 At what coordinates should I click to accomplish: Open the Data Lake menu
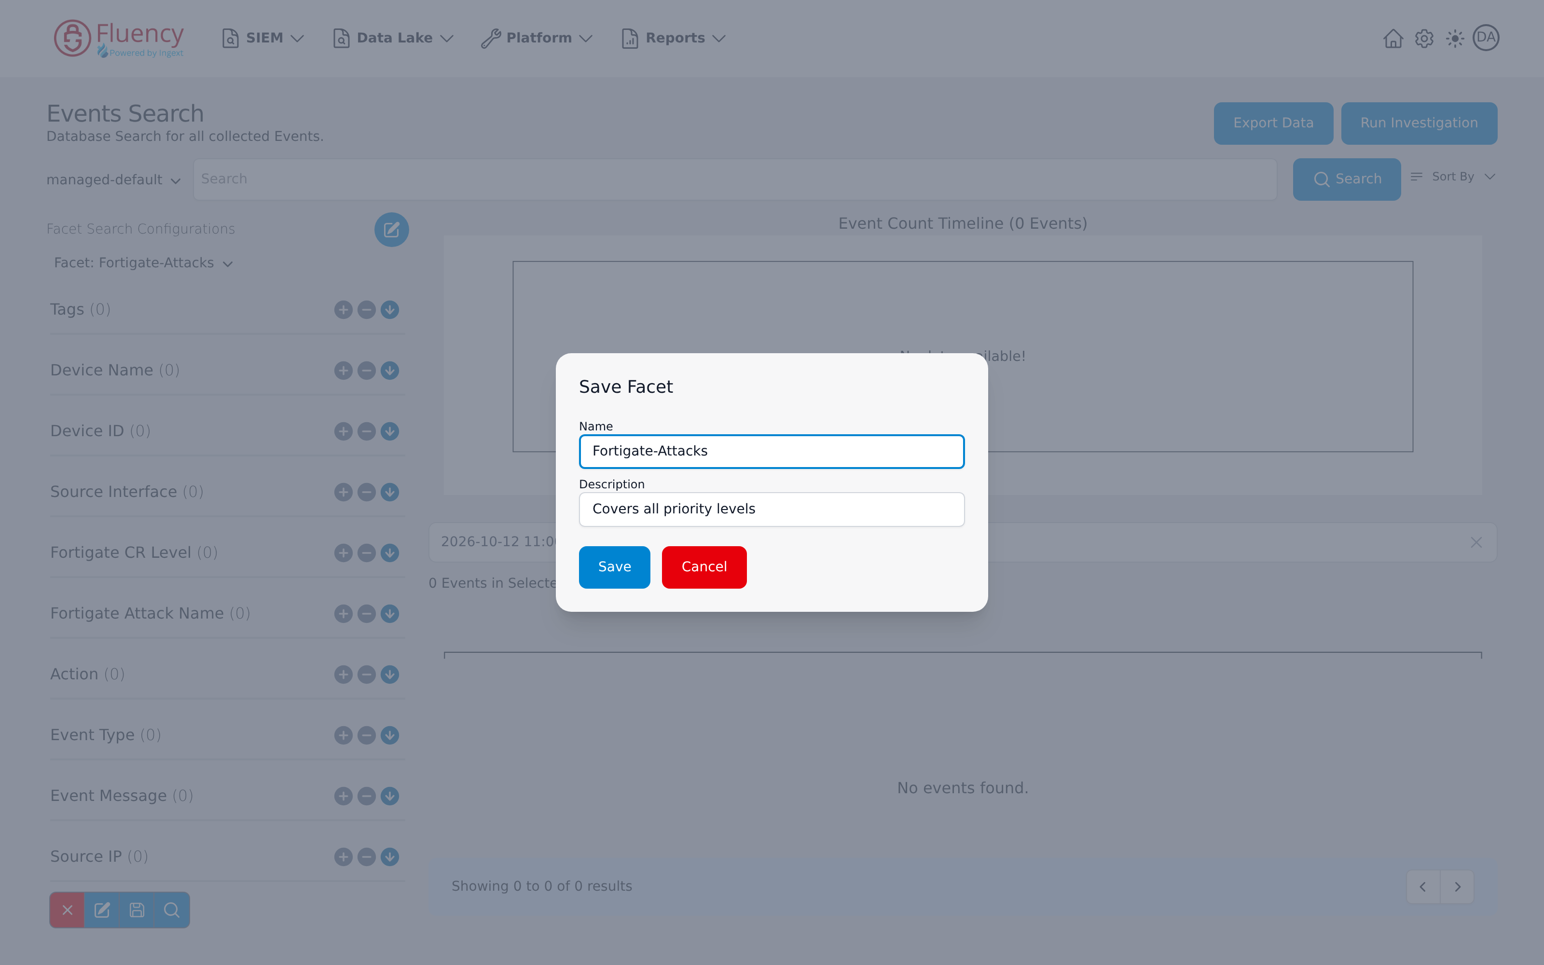393,38
